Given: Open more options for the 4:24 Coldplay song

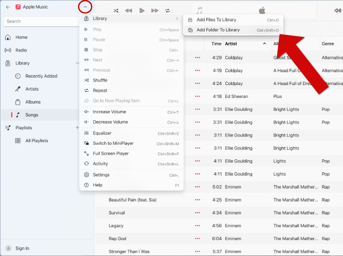Looking at the screenshot, I should click(x=198, y=83).
